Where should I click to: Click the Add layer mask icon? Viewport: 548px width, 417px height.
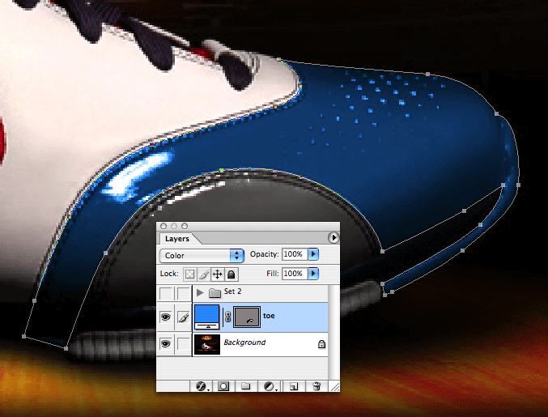[223, 386]
